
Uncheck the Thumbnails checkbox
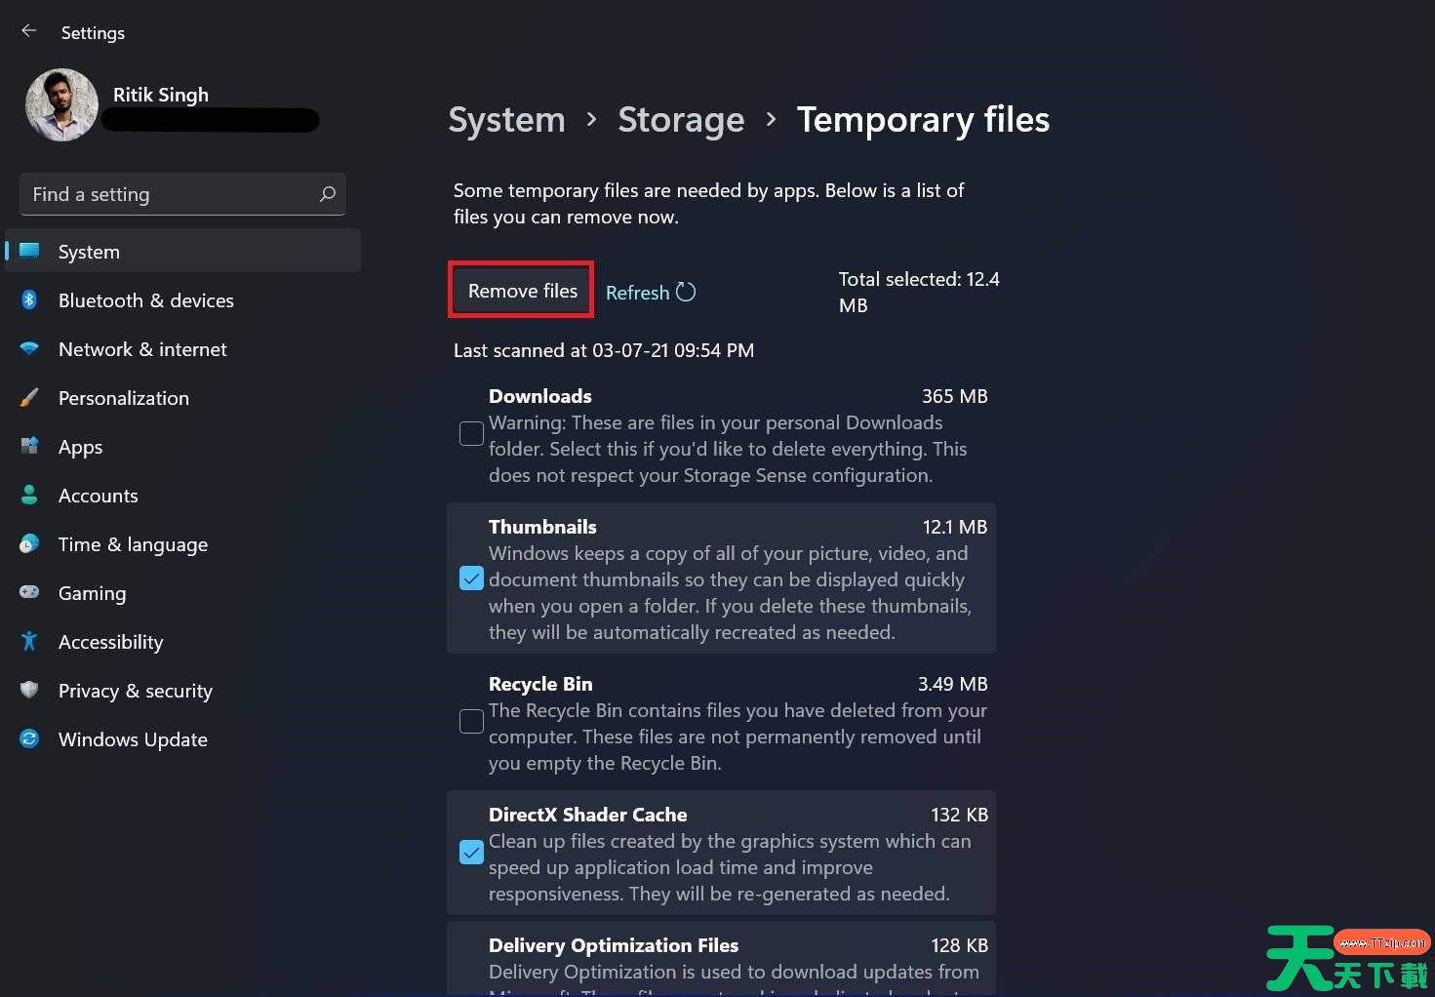tap(471, 578)
